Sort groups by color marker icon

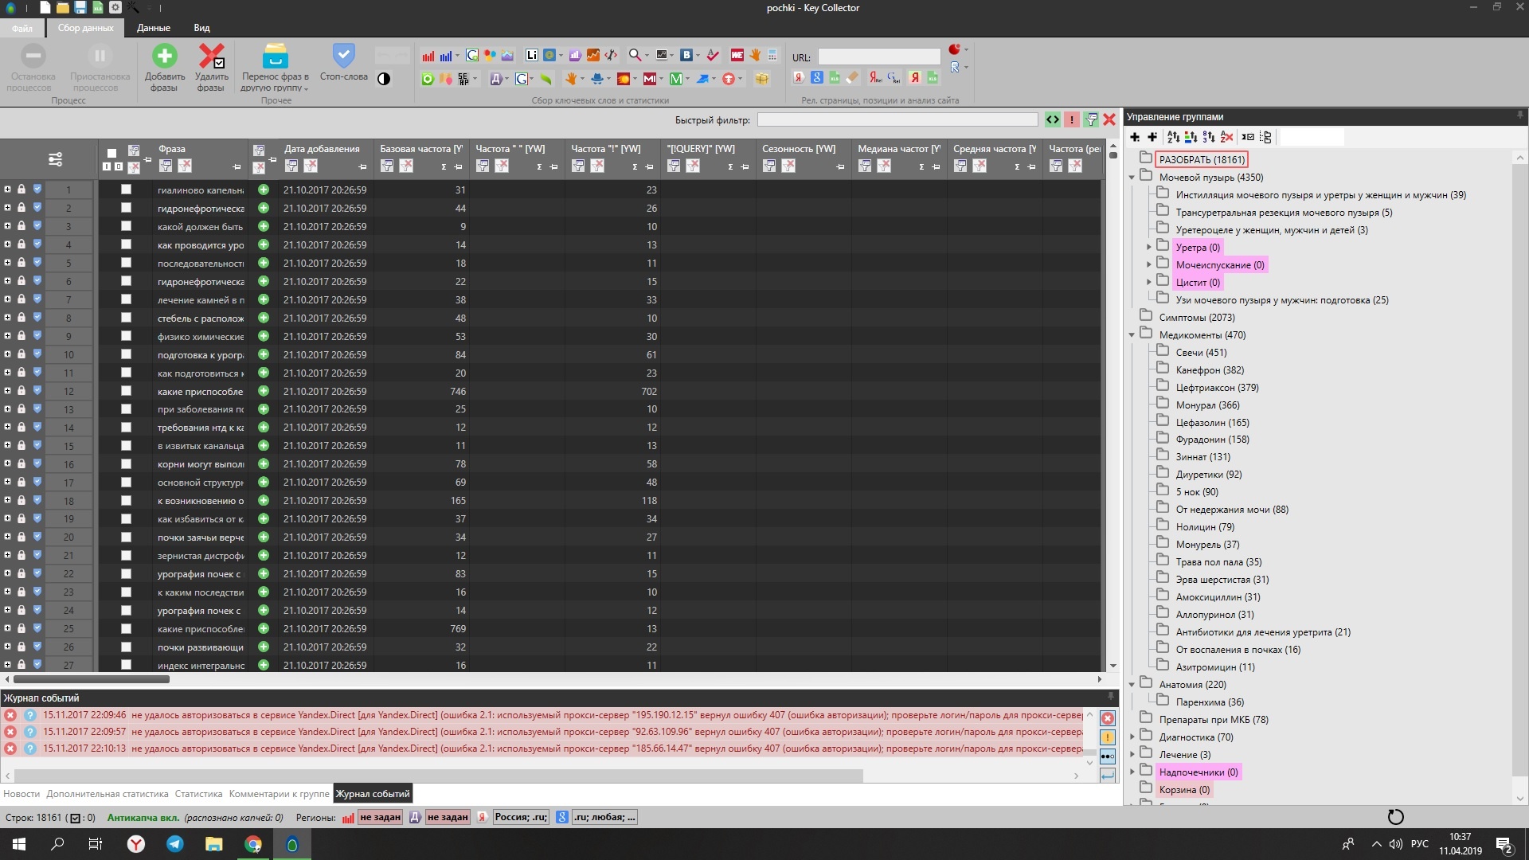(1191, 137)
